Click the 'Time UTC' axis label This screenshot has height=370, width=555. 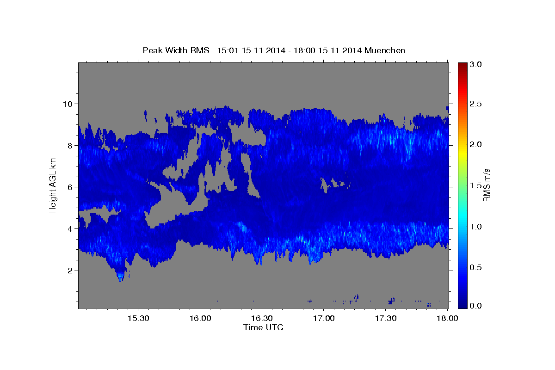click(x=263, y=327)
